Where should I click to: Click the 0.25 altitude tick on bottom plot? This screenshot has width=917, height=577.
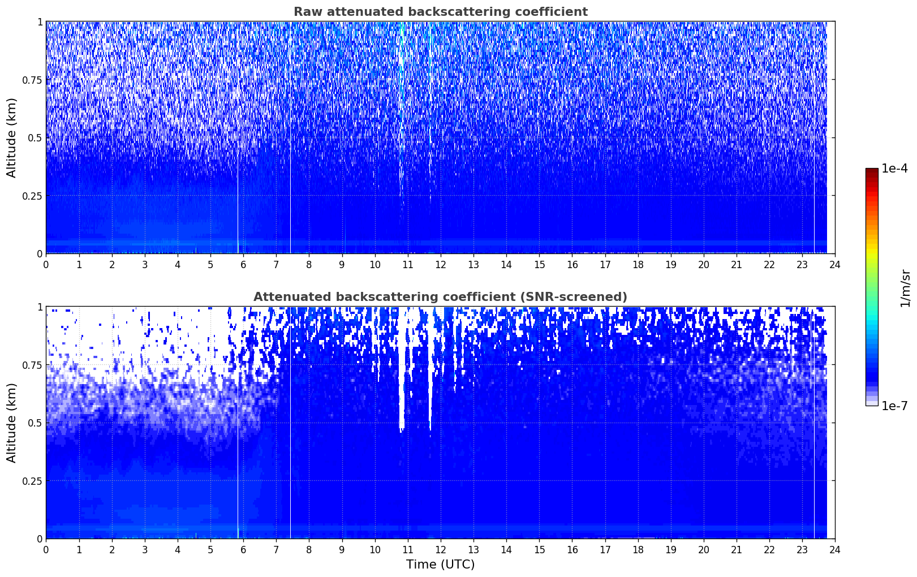coord(32,481)
